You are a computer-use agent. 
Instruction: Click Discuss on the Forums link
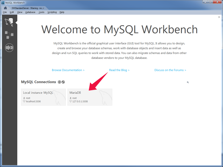coord(170,70)
